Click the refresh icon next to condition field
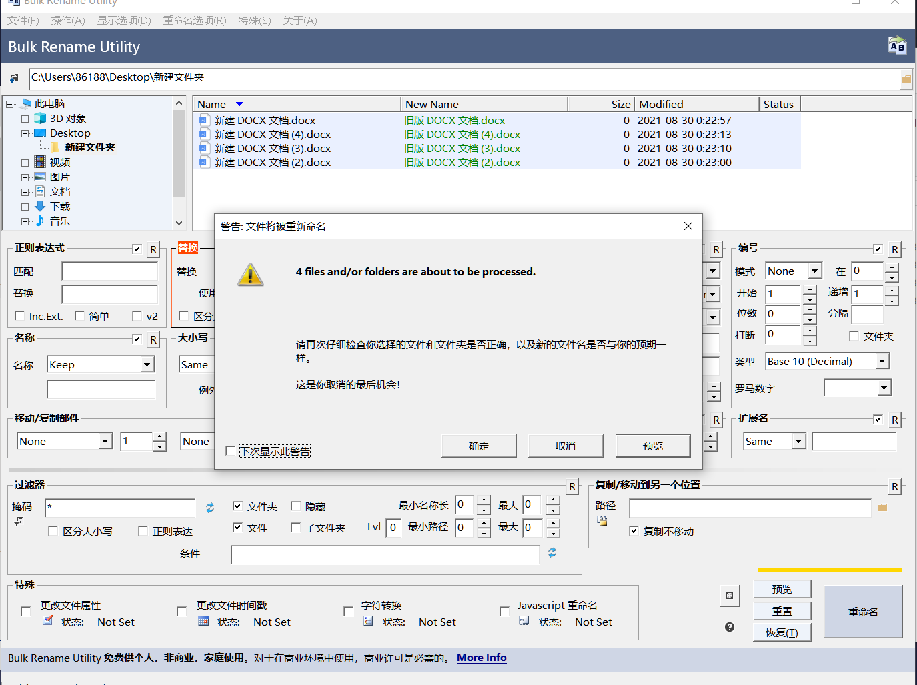Screen dimensions: 917x685 pos(552,552)
